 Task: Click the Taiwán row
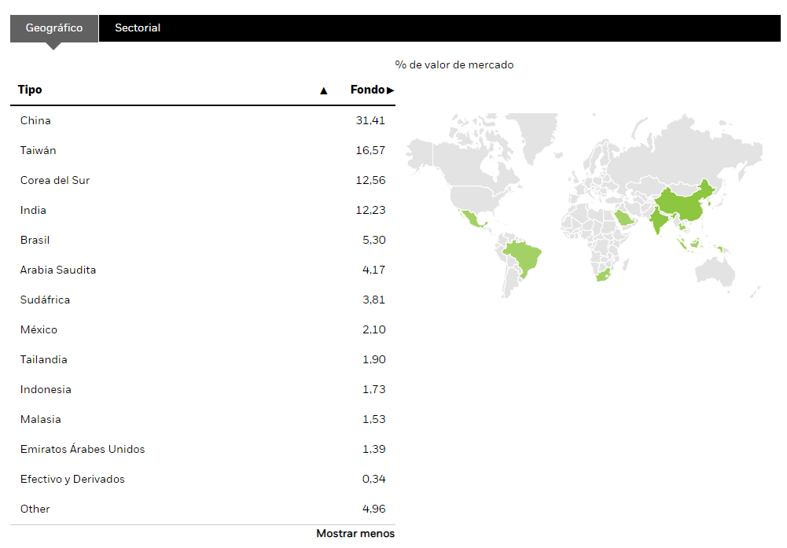click(x=202, y=150)
